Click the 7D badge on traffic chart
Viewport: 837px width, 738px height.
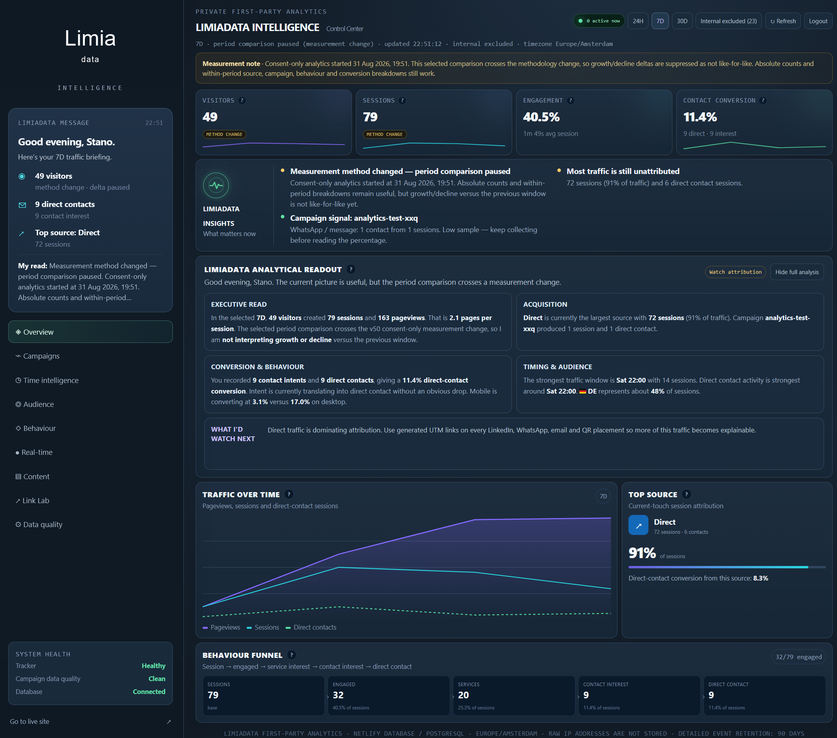click(603, 496)
